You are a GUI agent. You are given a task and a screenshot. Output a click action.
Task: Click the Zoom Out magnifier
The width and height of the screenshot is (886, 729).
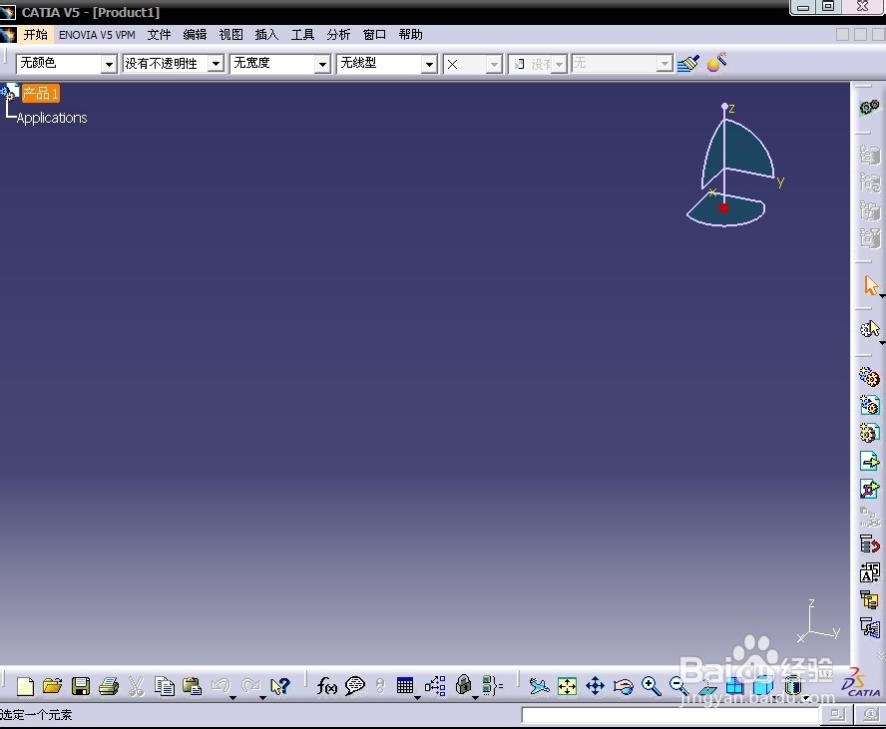[678, 687]
